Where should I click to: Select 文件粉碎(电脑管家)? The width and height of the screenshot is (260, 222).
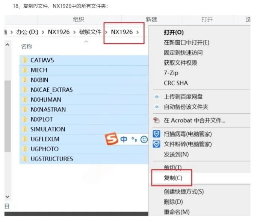pyautogui.click(x=188, y=144)
